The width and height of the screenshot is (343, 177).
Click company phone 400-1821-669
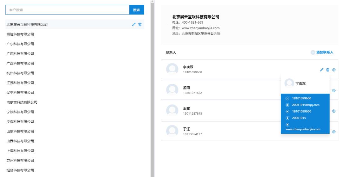coord(192,22)
